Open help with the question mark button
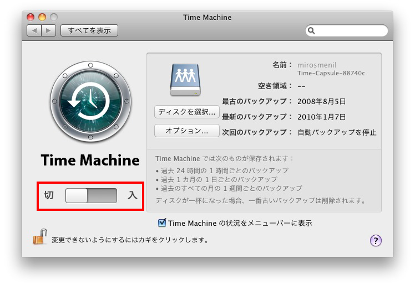415x290 pixels. (376, 240)
